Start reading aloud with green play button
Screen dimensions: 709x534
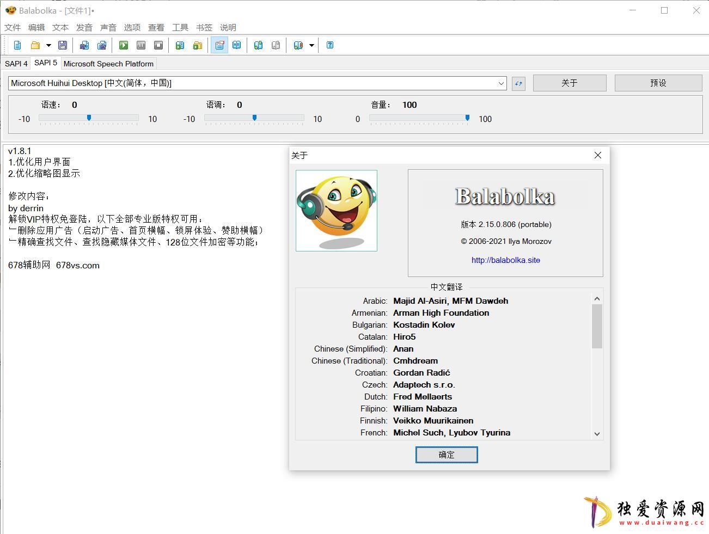pyautogui.click(x=124, y=45)
